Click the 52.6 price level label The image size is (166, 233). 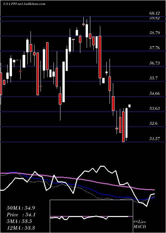[x=153, y=123]
